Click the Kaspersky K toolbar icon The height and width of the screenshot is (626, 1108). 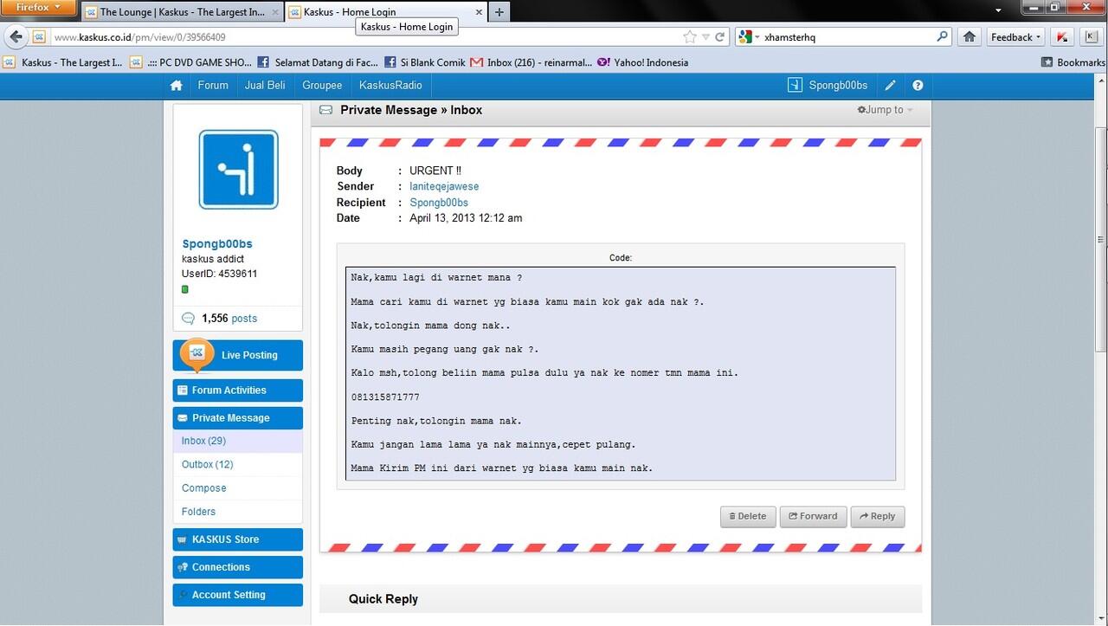[1063, 37]
